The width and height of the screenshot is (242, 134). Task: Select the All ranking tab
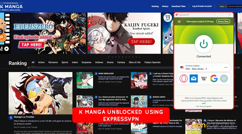(x=33, y=62)
